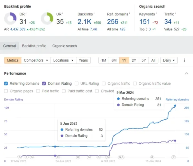Image resolution: width=193 pixels, height=166 pixels.
Task: Open the Daily interval dropdown
Action: (x=169, y=60)
